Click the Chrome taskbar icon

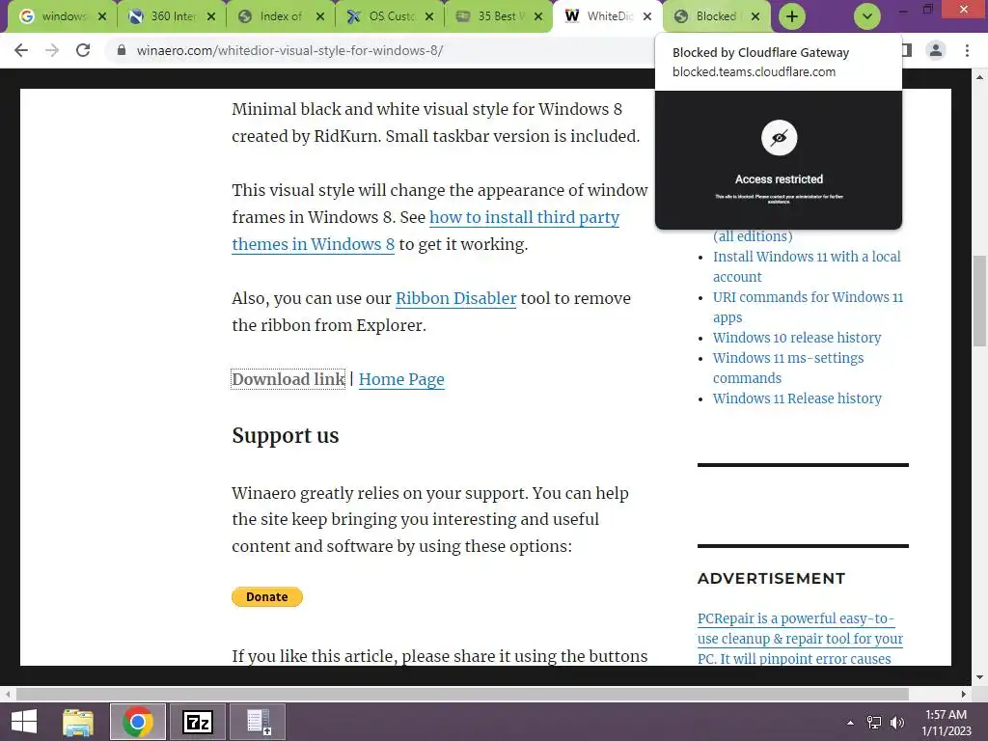138,722
